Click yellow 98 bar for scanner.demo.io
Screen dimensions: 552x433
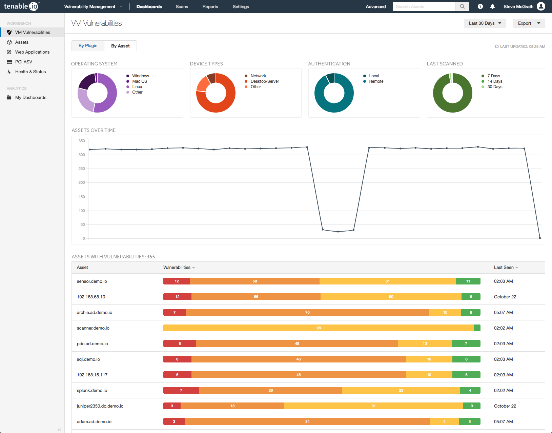pos(319,328)
